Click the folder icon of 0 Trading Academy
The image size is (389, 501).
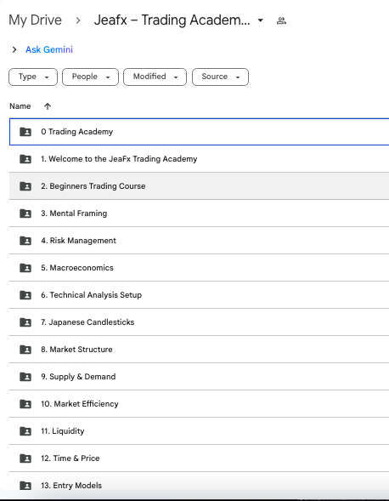click(25, 132)
